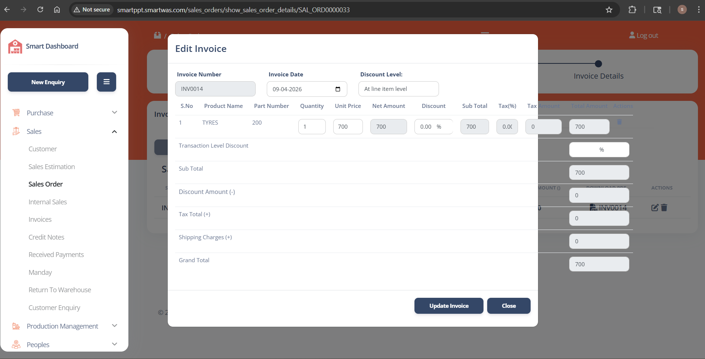The width and height of the screenshot is (705, 359).
Task: Click the New Enquiry button
Action: pos(48,82)
